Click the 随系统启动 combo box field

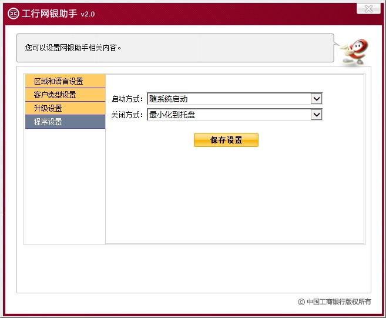(x=234, y=99)
